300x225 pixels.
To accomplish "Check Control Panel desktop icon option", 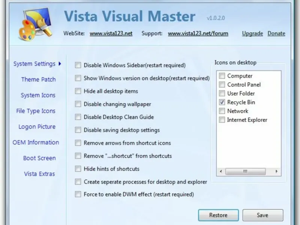I will 222,85.
